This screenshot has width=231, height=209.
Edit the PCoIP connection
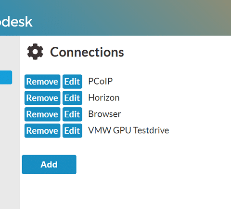tap(72, 82)
